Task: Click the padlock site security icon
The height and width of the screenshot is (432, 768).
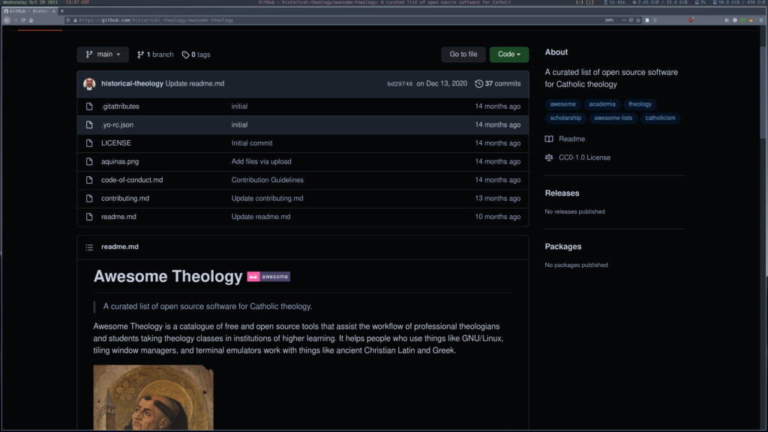Action: coord(75,20)
